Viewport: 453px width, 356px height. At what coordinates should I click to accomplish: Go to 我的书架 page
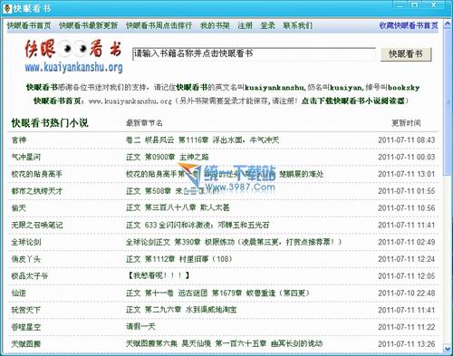tap(215, 25)
